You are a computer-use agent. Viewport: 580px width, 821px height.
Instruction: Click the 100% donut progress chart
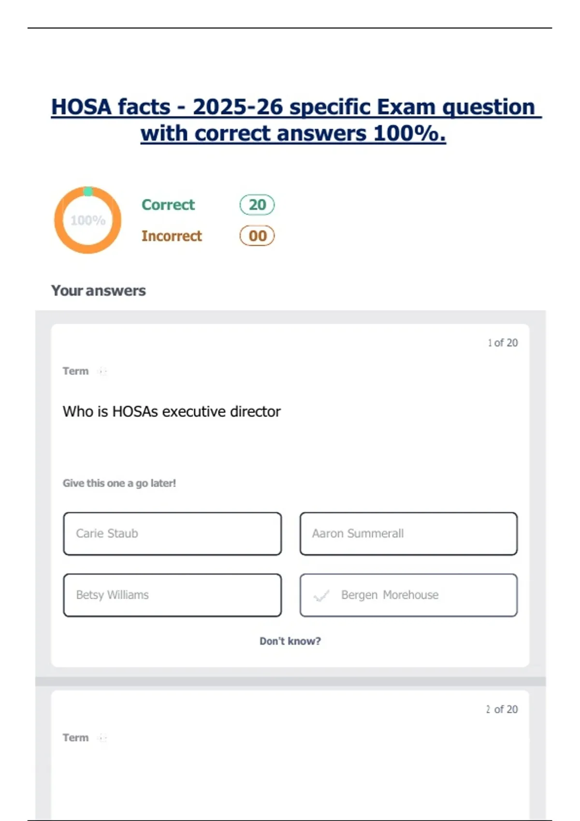pos(87,220)
